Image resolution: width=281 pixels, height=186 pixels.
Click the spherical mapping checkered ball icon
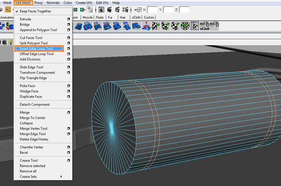175,26
